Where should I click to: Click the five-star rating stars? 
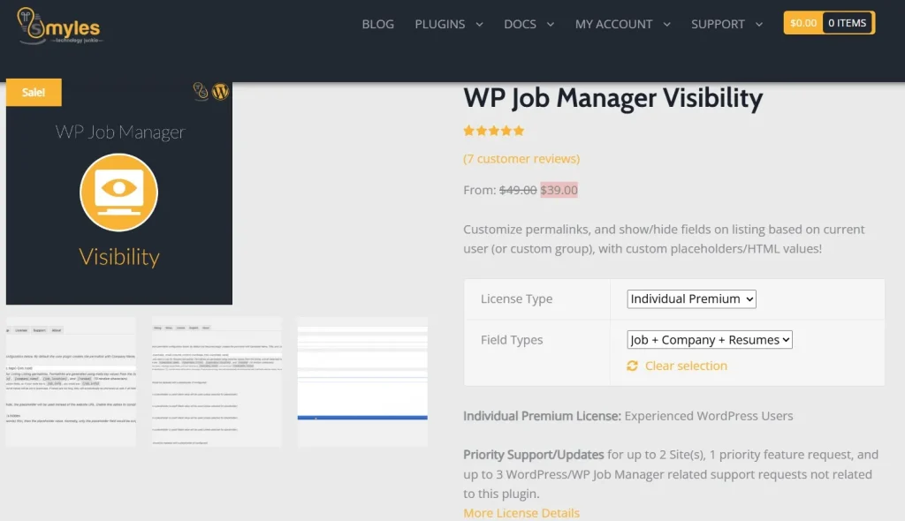click(493, 129)
